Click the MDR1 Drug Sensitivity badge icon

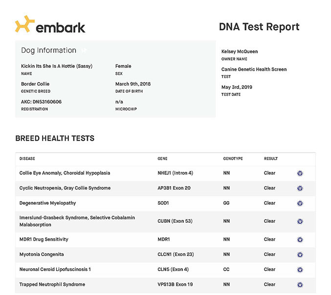[x=300, y=239]
